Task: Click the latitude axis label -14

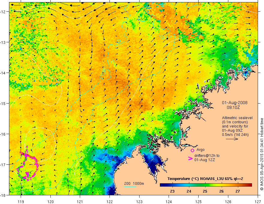Action: click(x=3, y=73)
